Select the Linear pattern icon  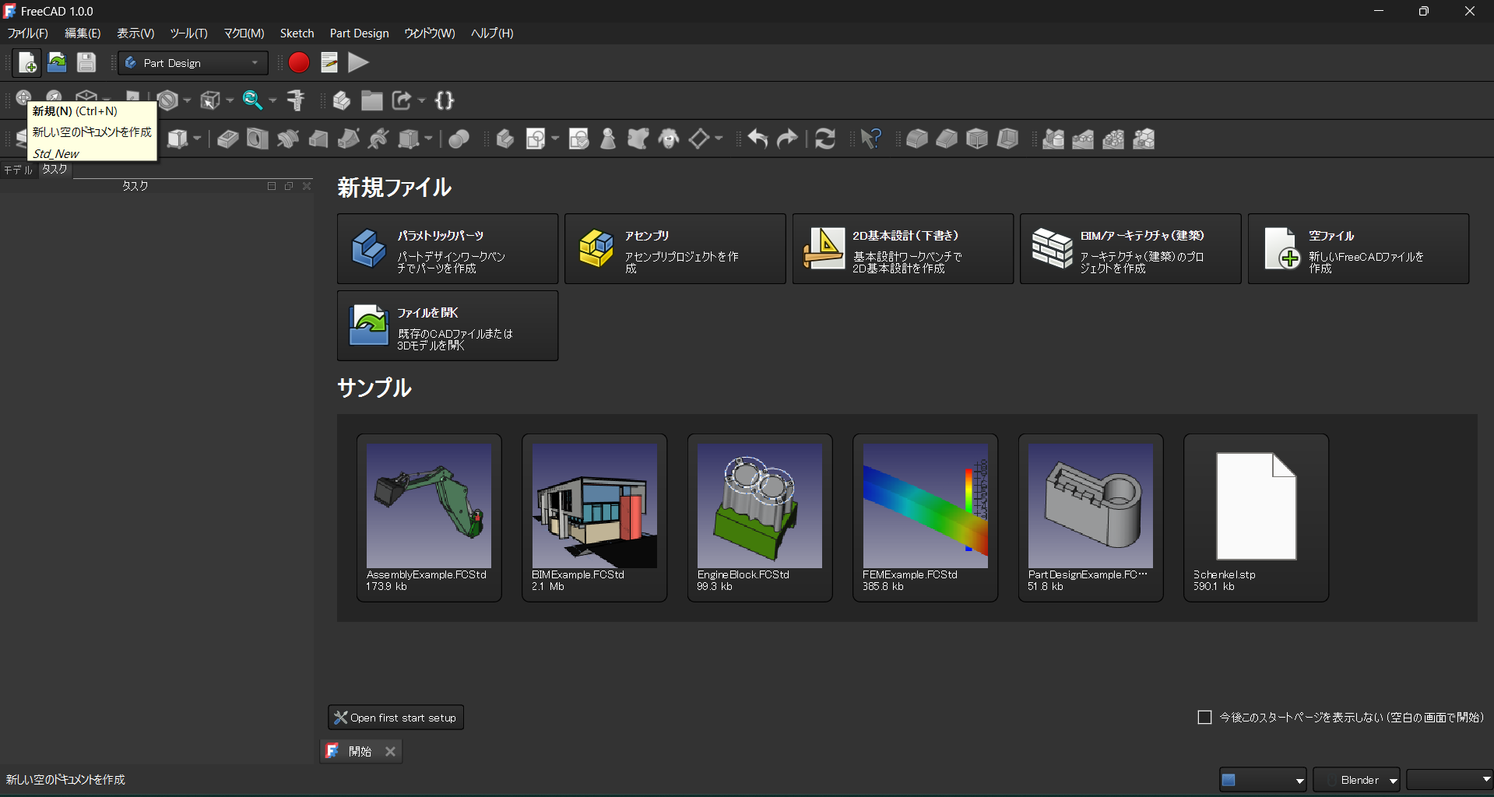point(1083,139)
